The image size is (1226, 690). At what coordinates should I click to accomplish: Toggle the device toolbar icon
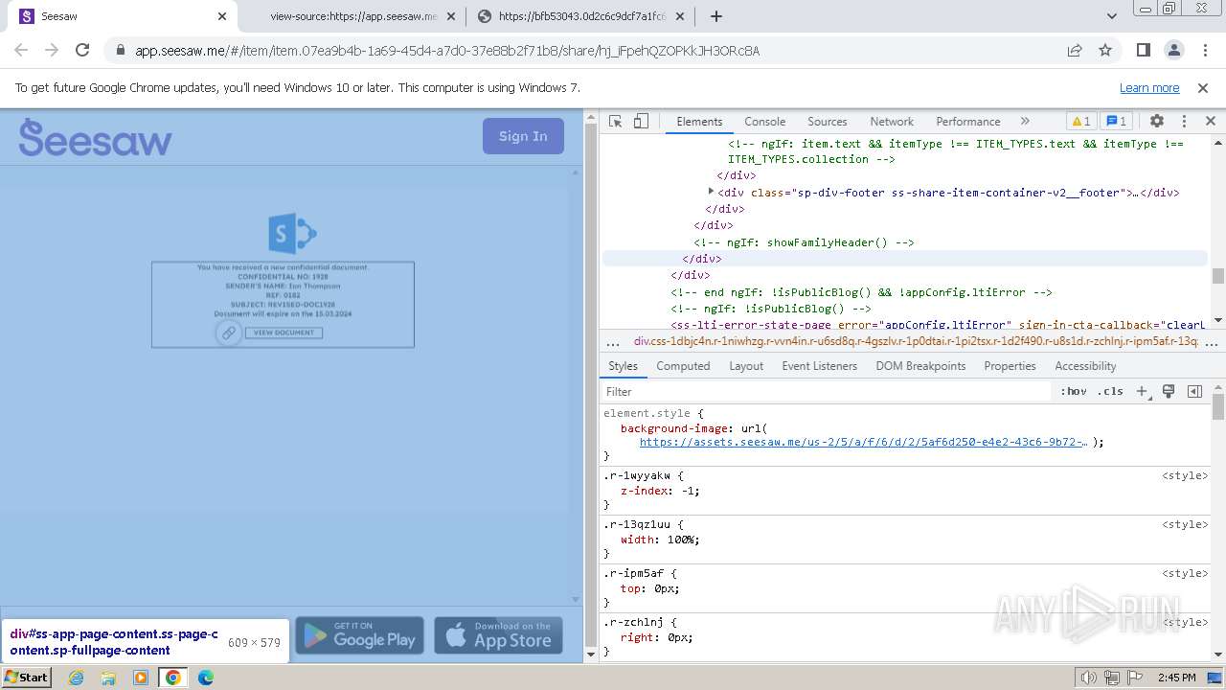641,122
